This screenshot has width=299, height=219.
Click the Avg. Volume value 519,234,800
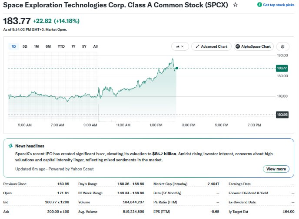click(133, 212)
